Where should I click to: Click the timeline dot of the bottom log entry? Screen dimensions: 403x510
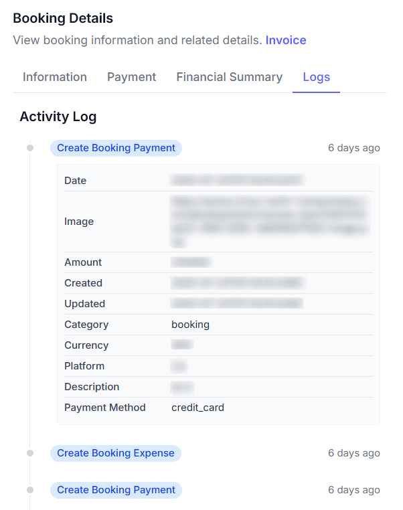coord(30,490)
